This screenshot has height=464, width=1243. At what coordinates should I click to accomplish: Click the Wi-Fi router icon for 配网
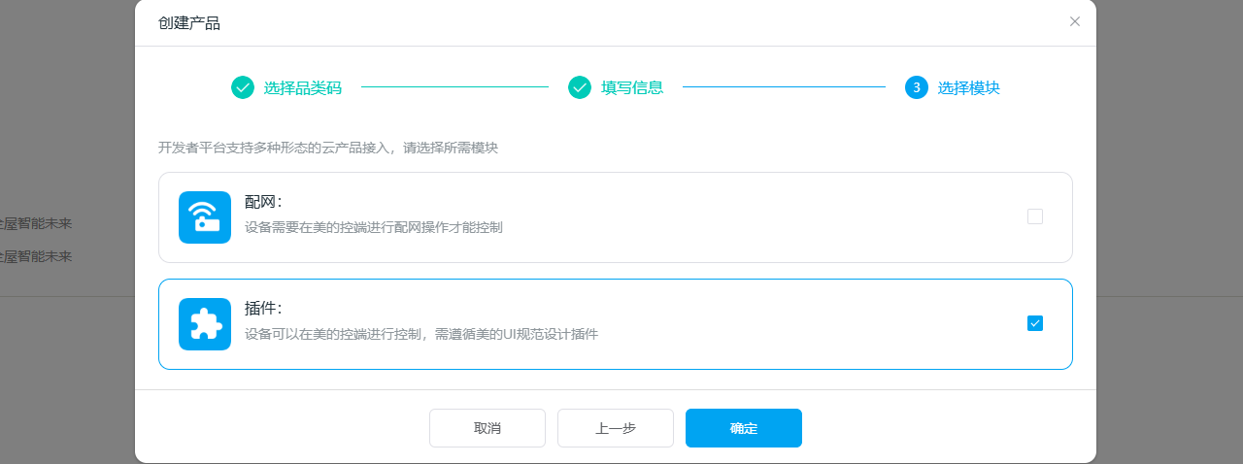pyautogui.click(x=204, y=217)
